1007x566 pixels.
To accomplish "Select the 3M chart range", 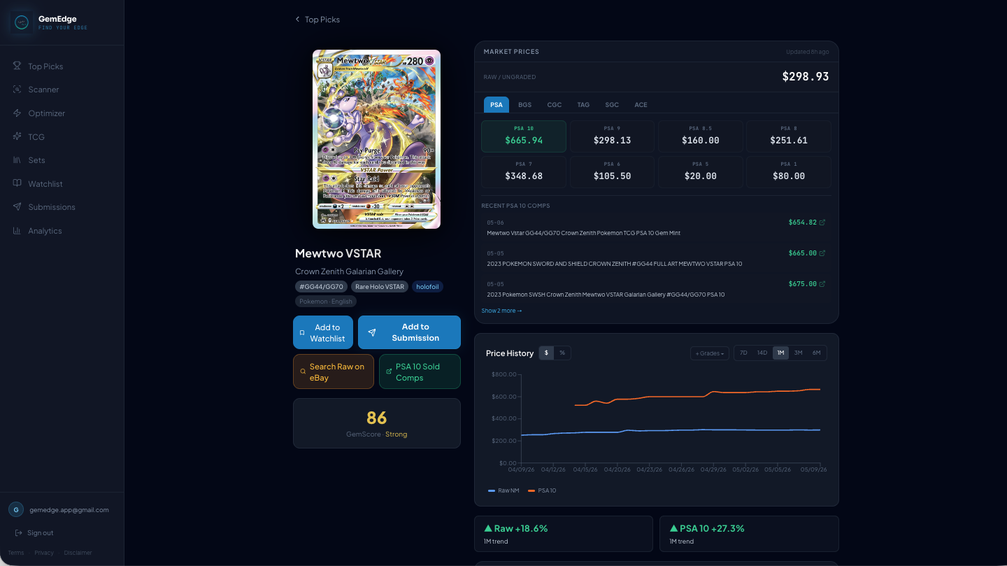I will click(x=799, y=353).
